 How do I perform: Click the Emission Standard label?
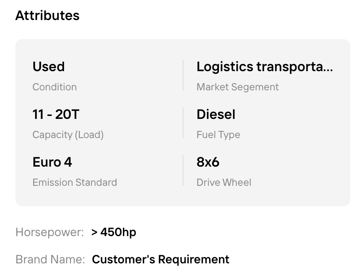(x=75, y=182)
